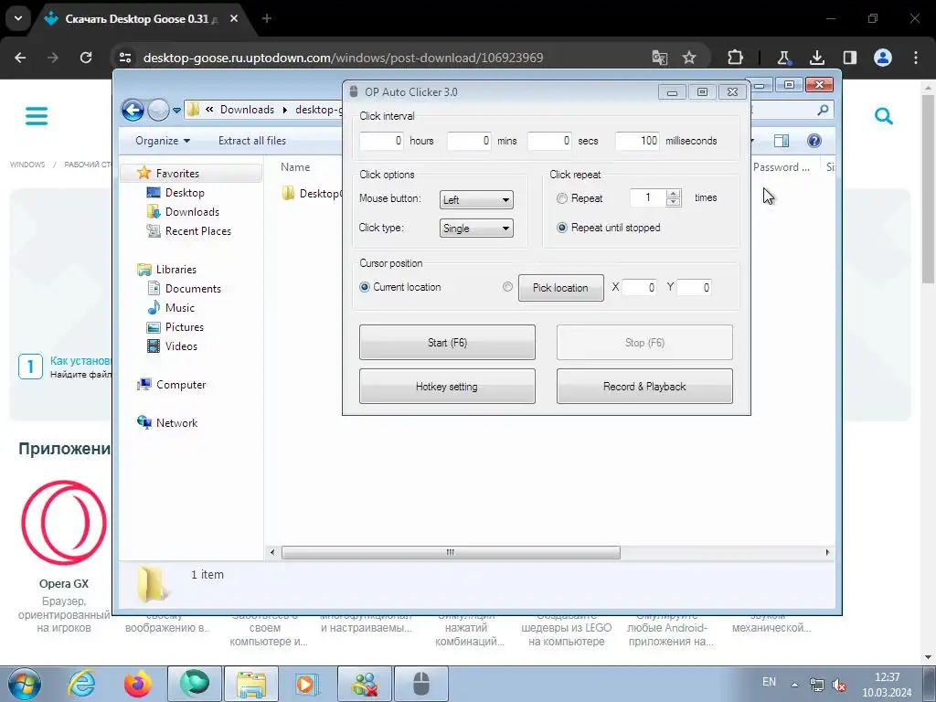Click Chrome reload button
This screenshot has width=936, height=702.
point(86,58)
